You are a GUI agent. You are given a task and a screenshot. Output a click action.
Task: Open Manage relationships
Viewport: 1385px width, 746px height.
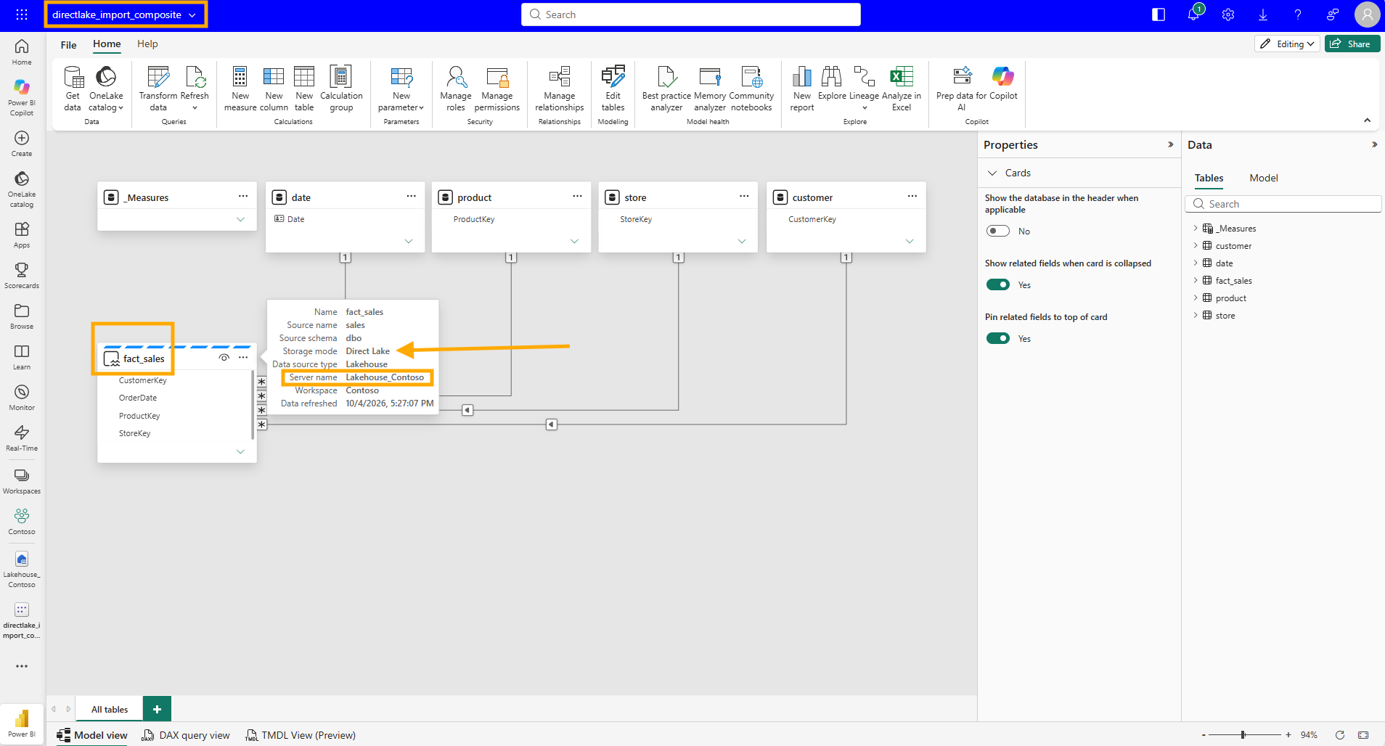(560, 89)
